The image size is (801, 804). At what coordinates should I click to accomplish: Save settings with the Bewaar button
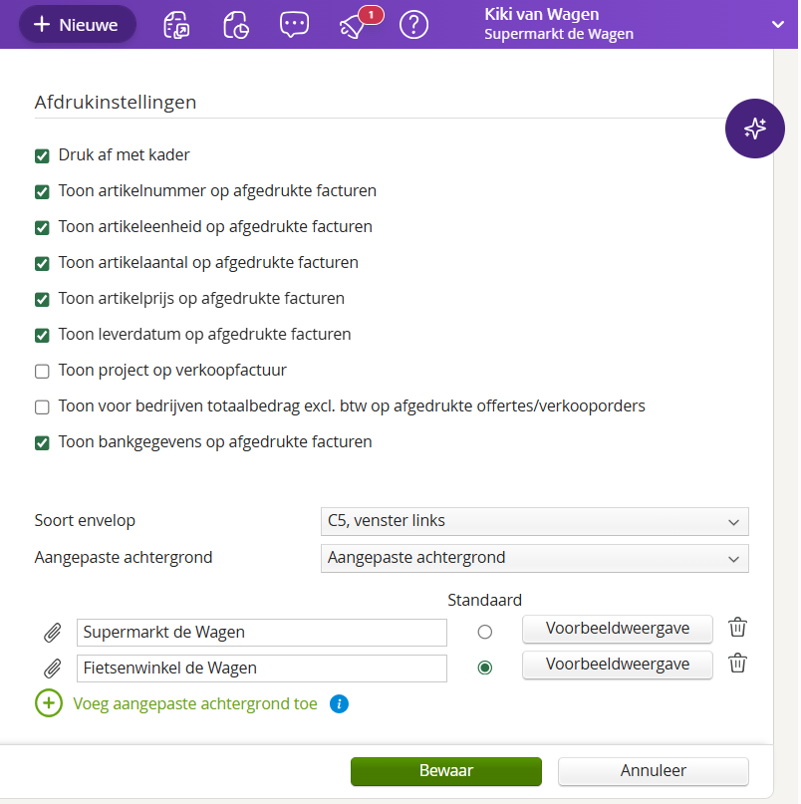[x=445, y=771]
